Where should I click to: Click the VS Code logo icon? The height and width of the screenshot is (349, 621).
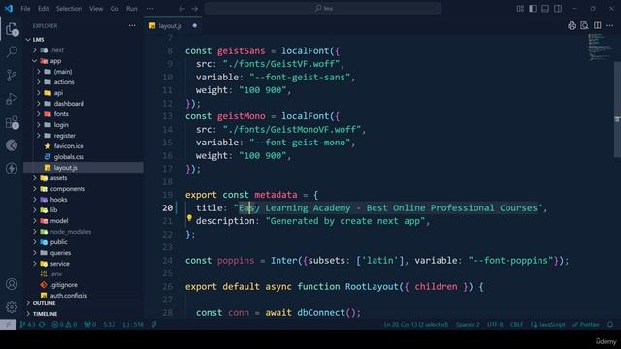tap(9, 9)
